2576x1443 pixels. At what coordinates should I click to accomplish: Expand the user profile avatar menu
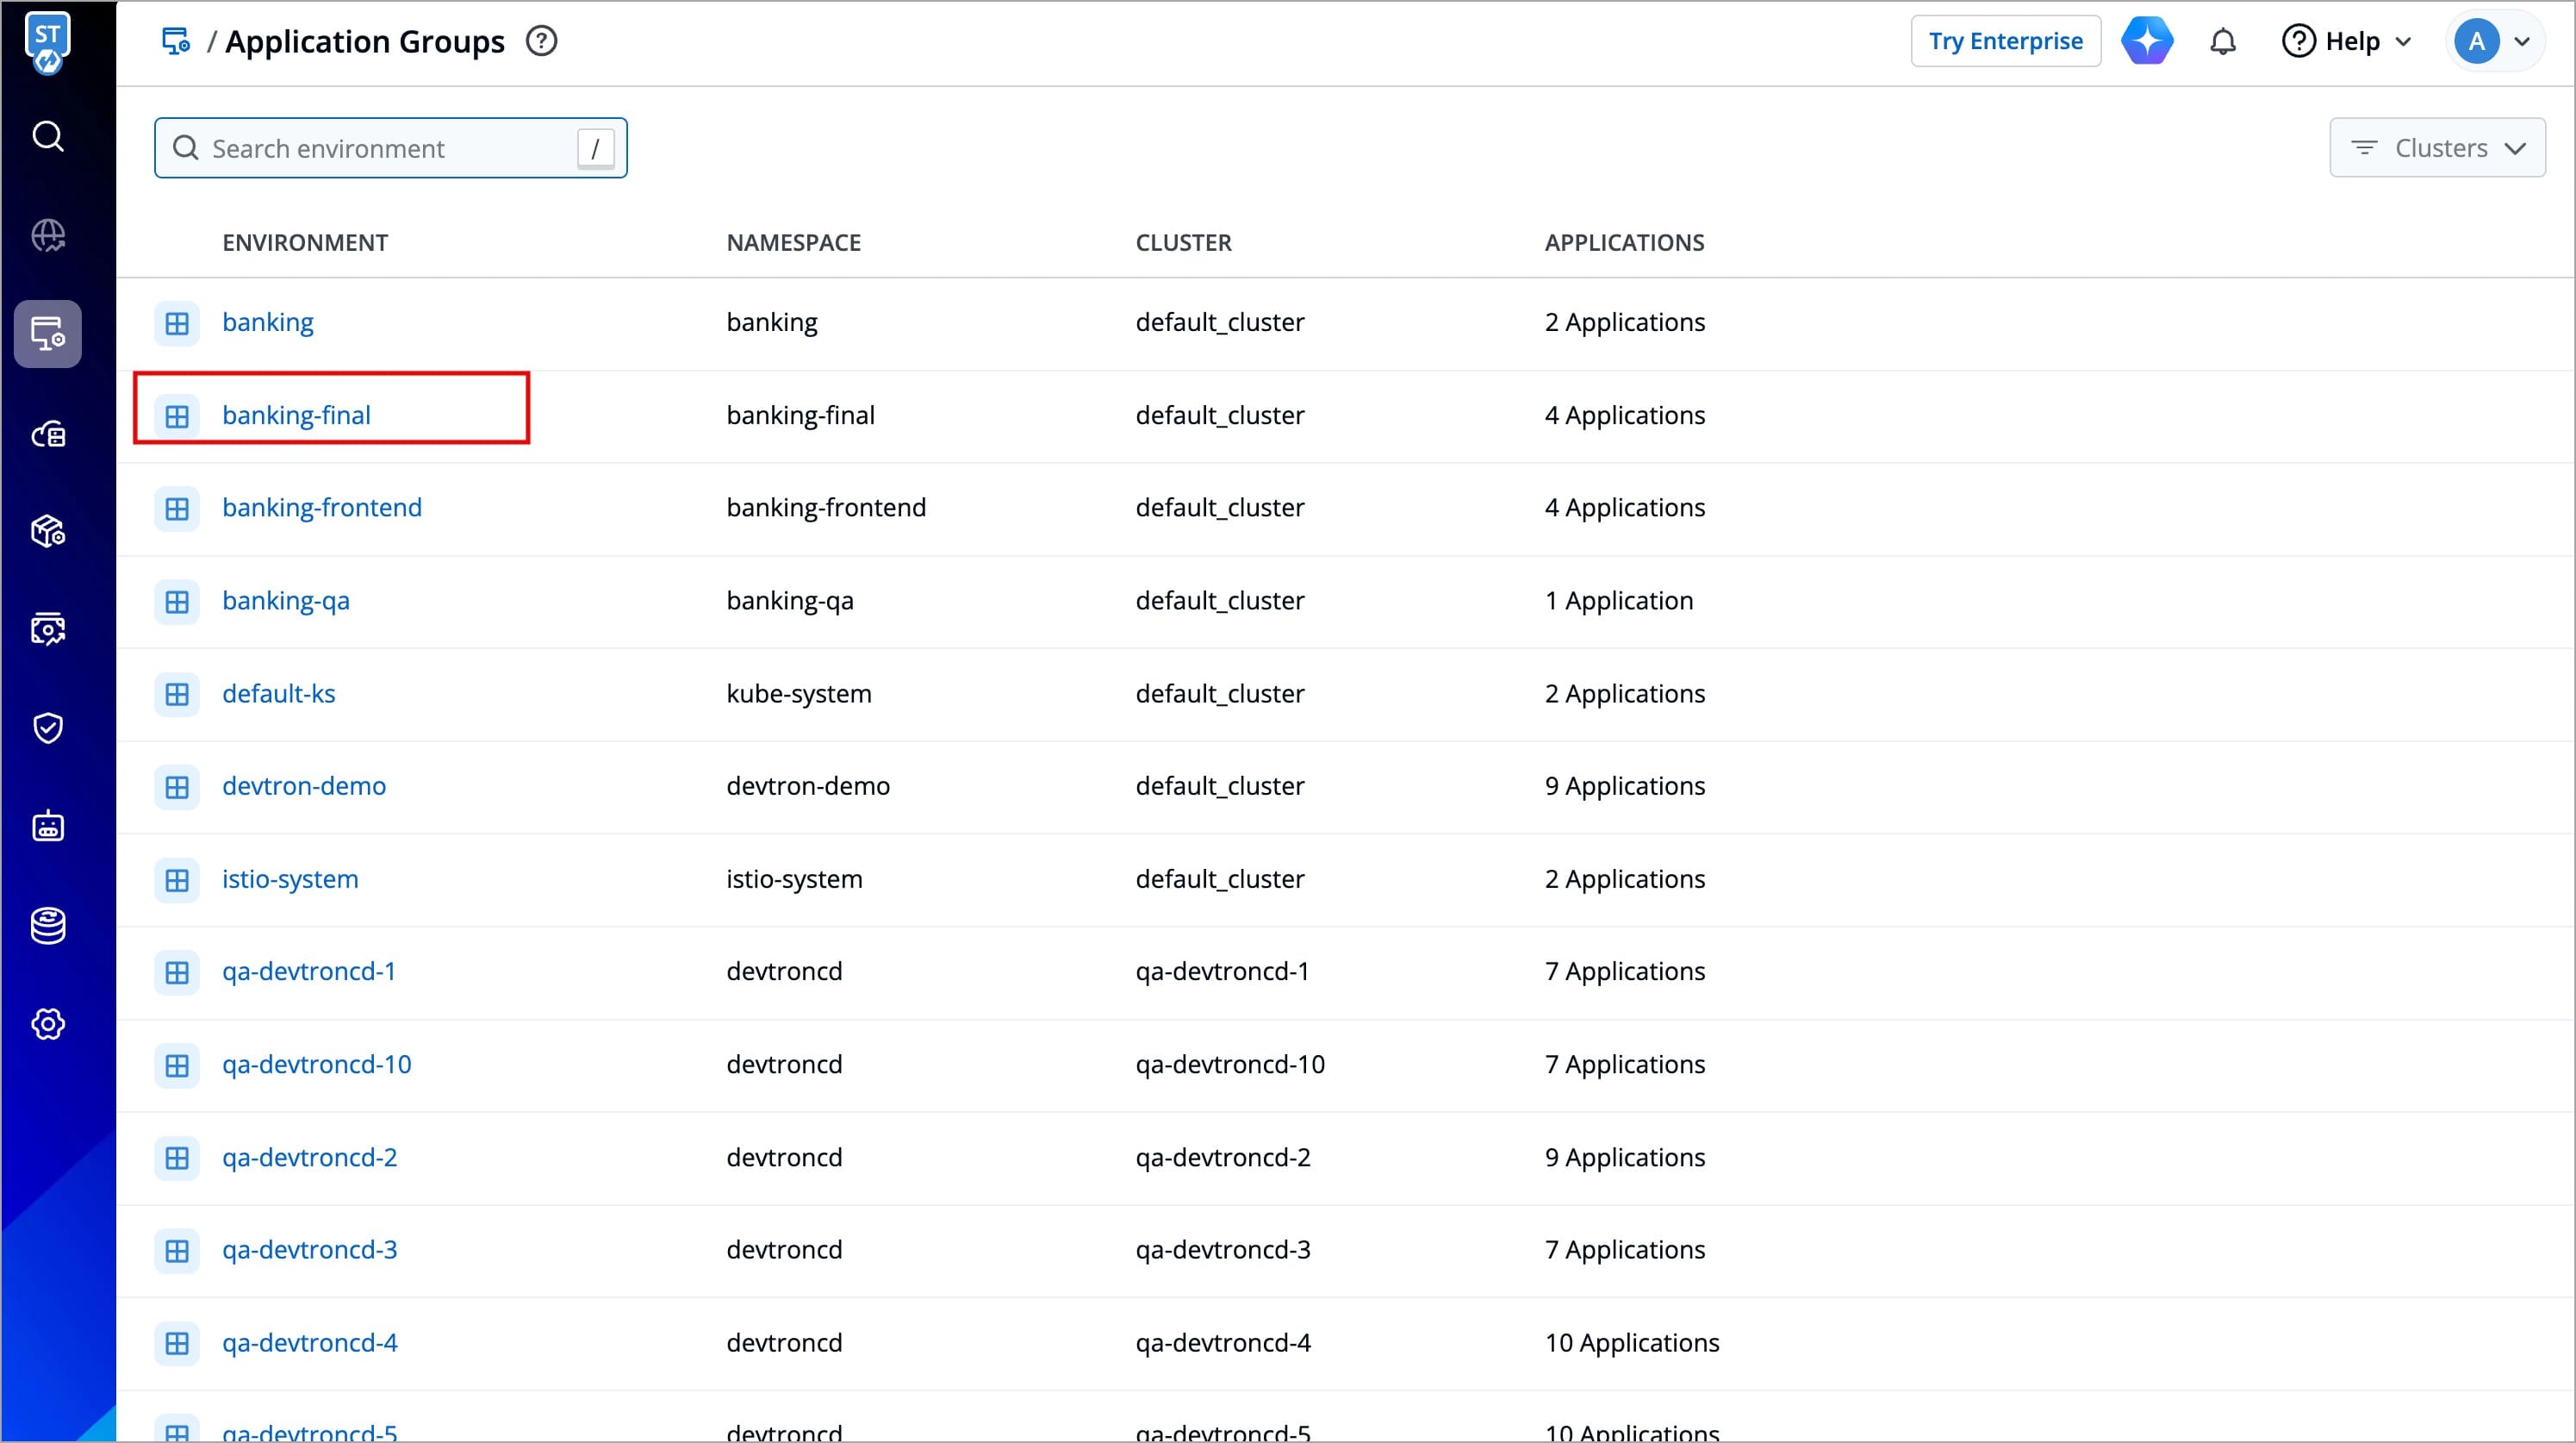[2494, 42]
